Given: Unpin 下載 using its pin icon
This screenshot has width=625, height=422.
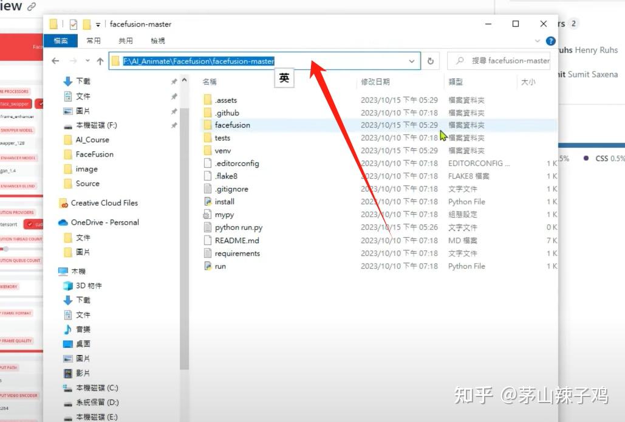Looking at the screenshot, I should [174, 80].
